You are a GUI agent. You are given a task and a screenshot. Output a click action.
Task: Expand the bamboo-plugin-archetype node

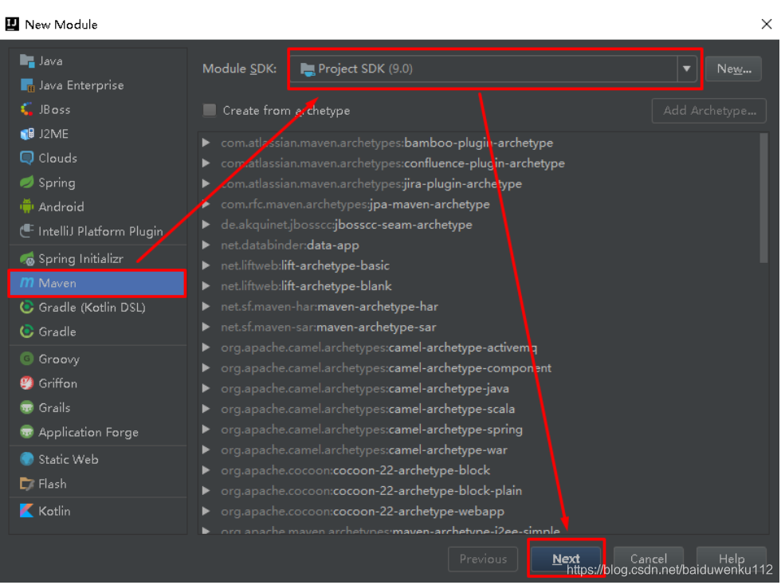[x=206, y=143]
